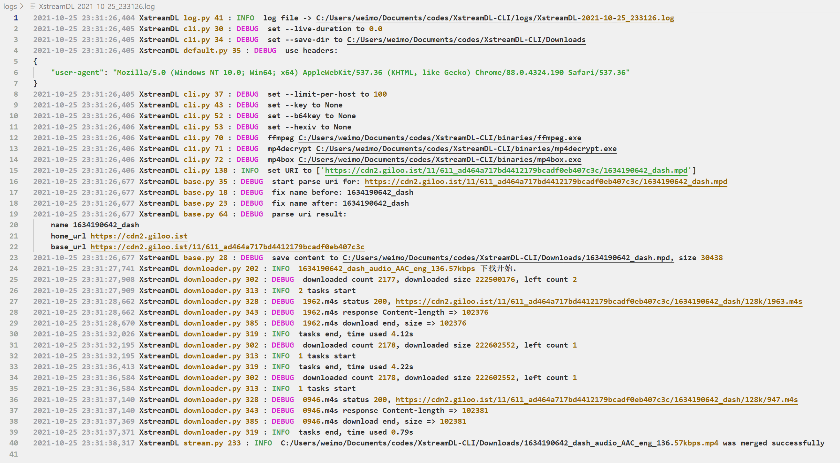
Task: Open the Downloads save-dir path link
Action: (x=466, y=40)
